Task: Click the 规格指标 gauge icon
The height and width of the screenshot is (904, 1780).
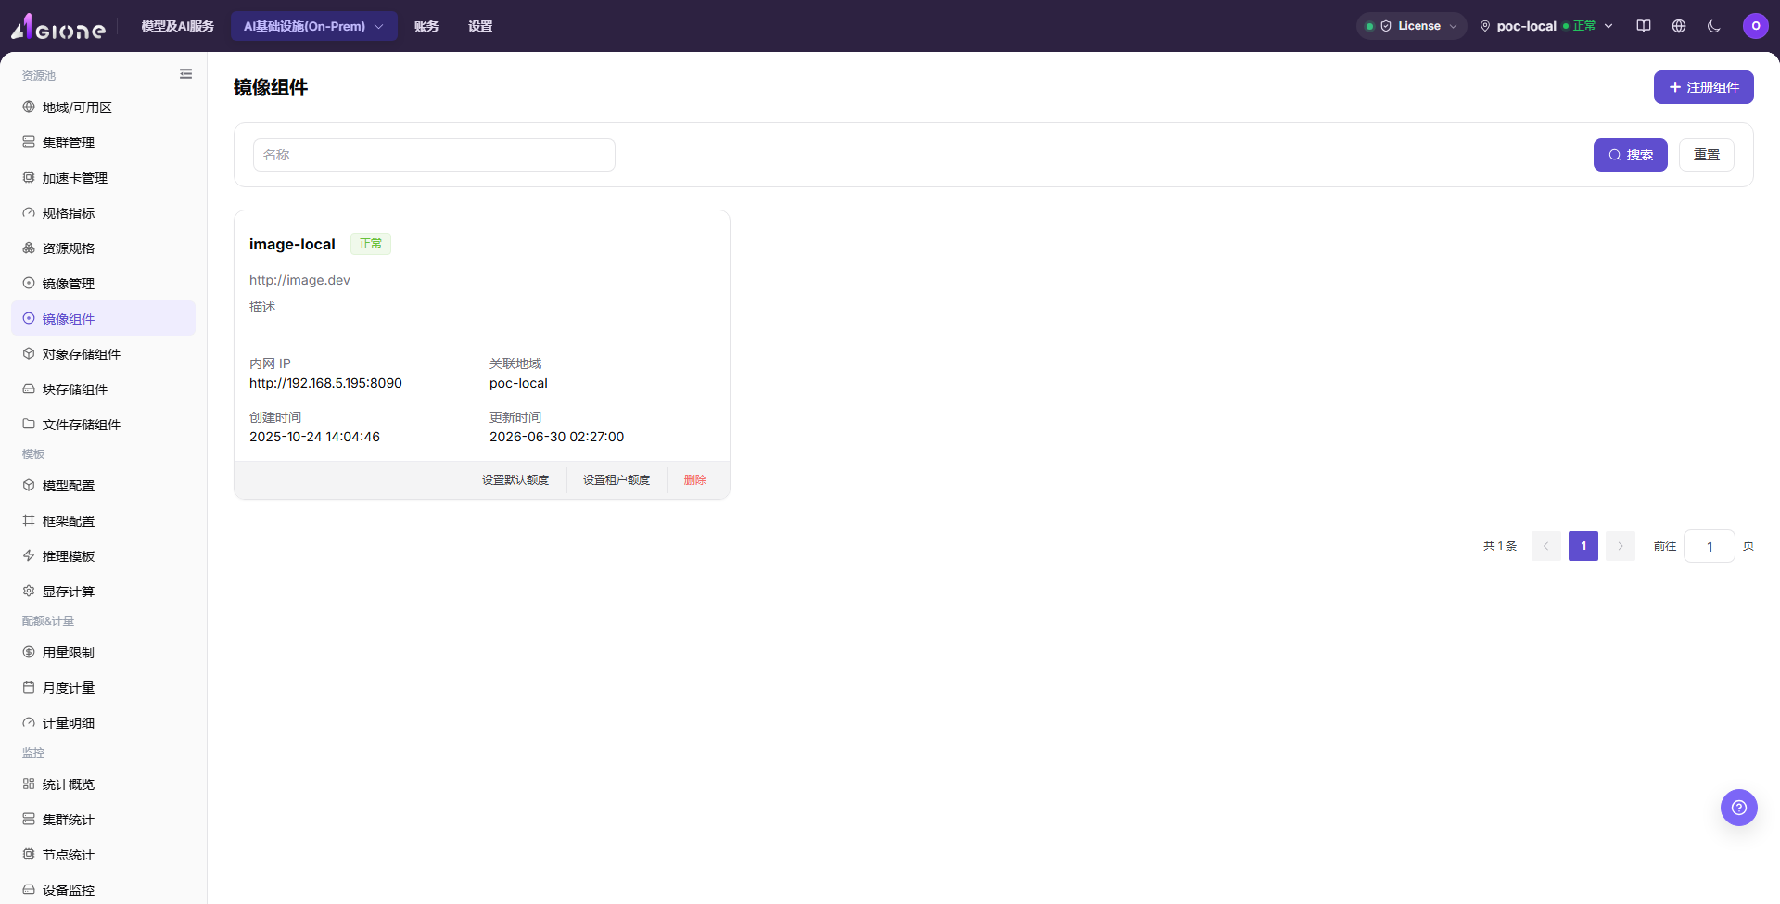Action: click(x=29, y=213)
